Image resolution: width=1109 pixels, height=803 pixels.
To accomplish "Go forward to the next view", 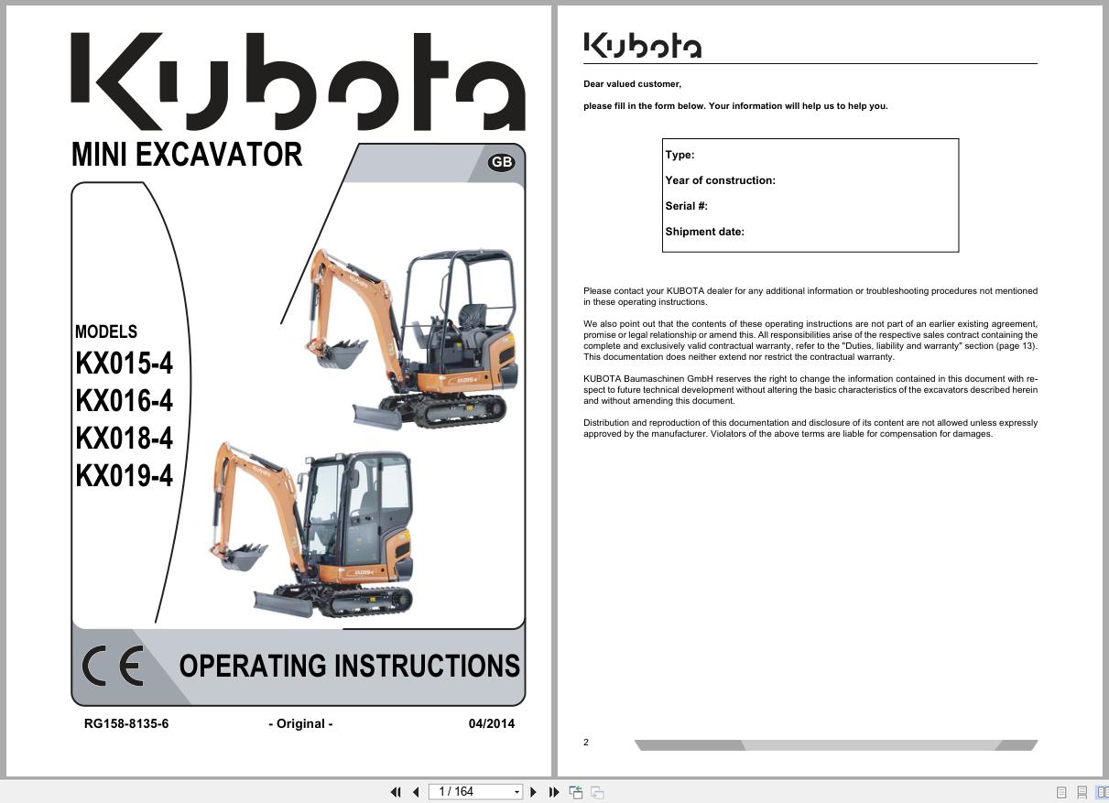I will (597, 791).
